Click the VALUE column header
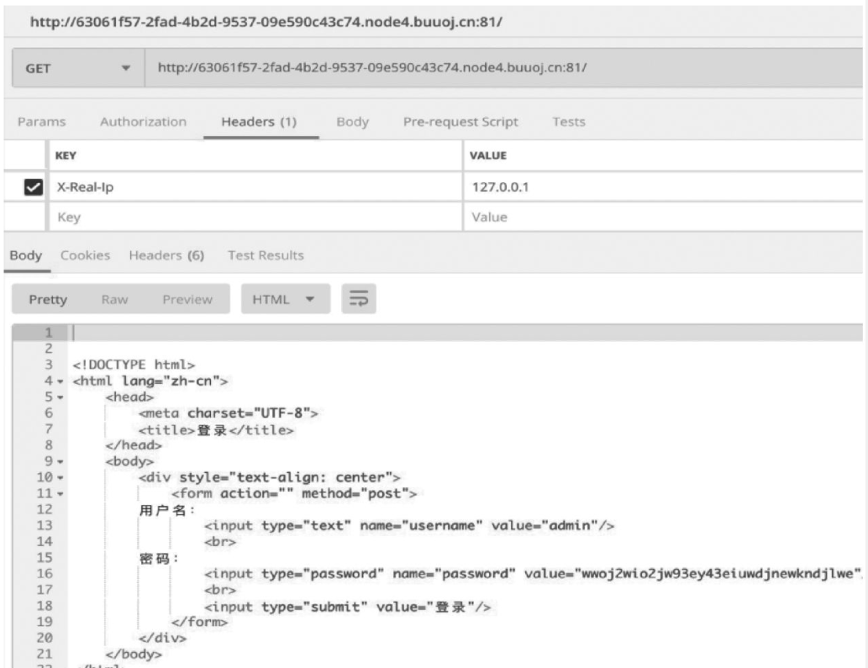Screen dimensions: 868x668 [x=487, y=155]
